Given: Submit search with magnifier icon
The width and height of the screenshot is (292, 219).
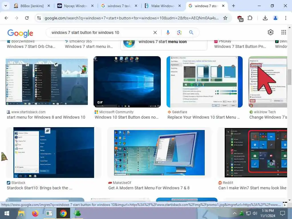Looking at the screenshot, I should tap(191, 33).
